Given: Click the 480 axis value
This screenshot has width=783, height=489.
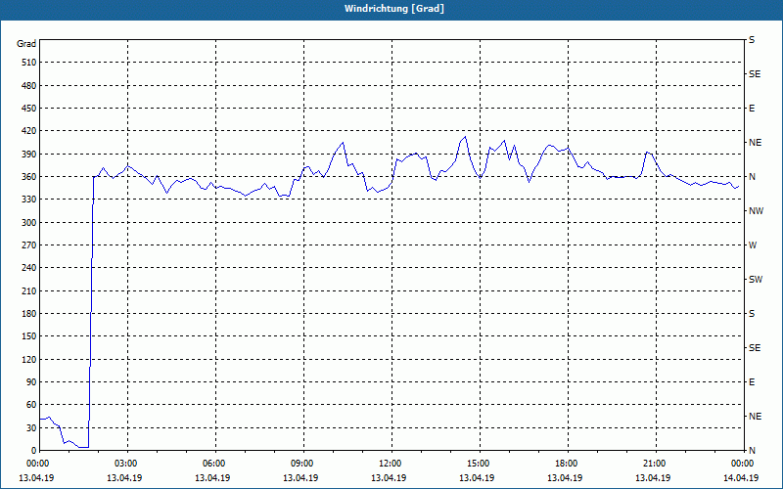Looking at the screenshot, I should 28,86.
